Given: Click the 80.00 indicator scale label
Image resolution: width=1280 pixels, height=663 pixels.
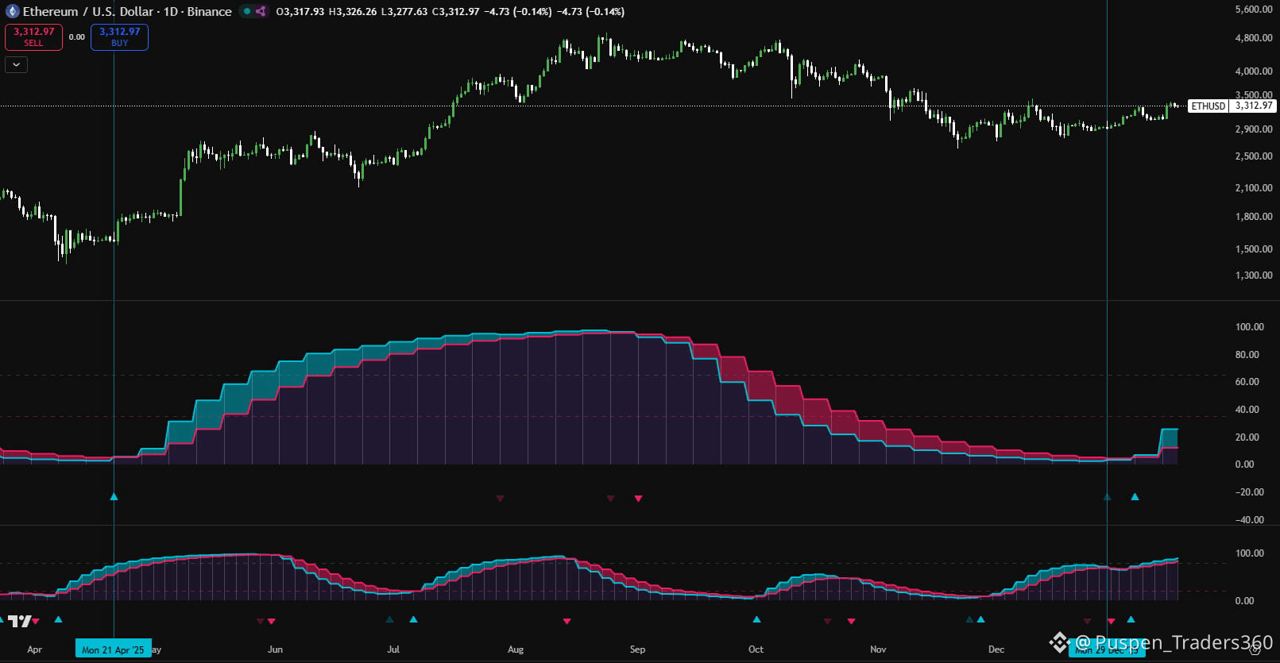Looking at the screenshot, I should (1247, 355).
